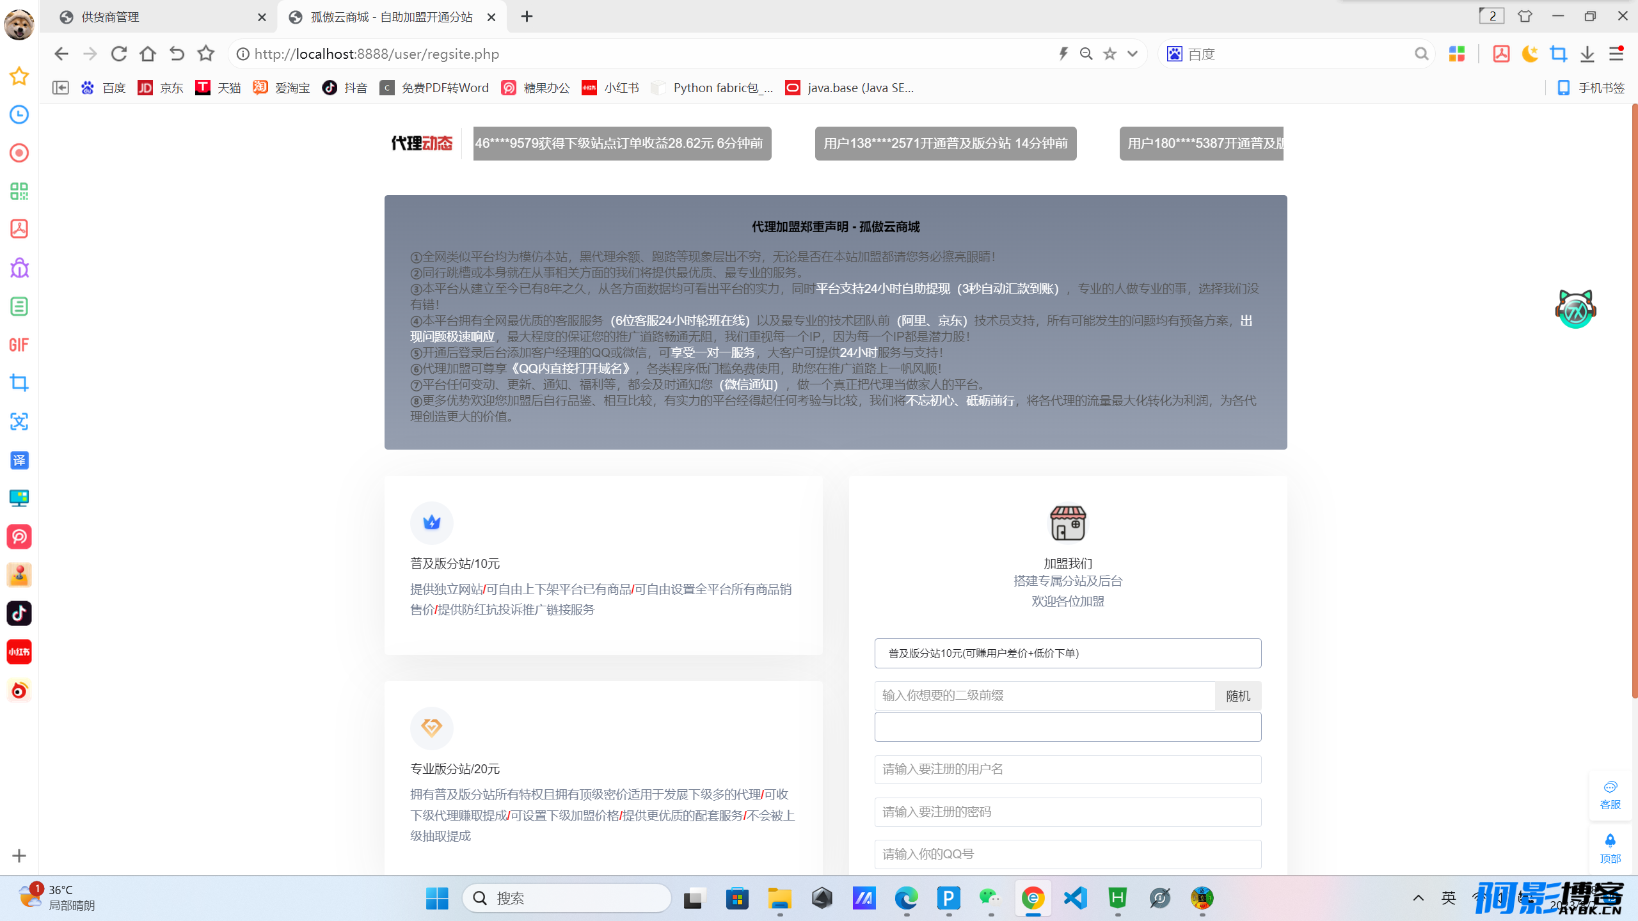Open the 京东 bookmark

click(161, 88)
